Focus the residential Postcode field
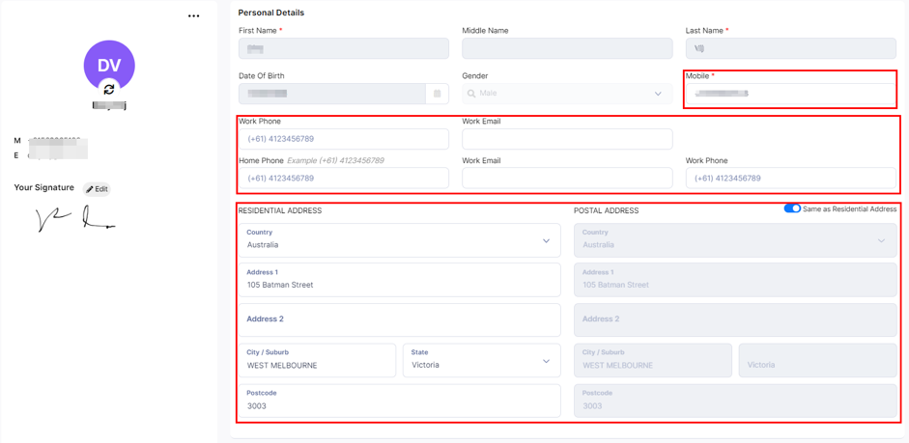 399,401
